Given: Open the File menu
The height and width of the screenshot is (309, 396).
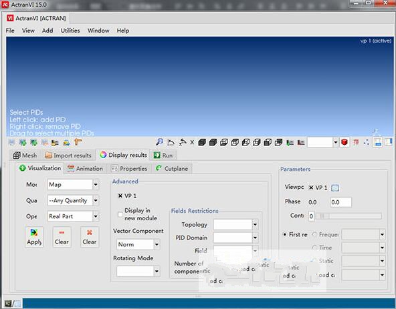Looking at the screenshot, I should point(10,31).
